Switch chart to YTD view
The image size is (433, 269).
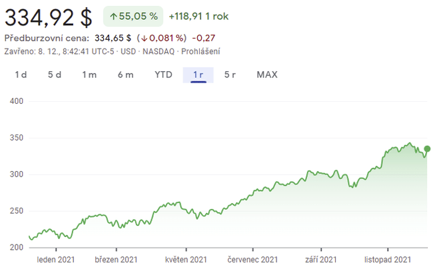163,75
